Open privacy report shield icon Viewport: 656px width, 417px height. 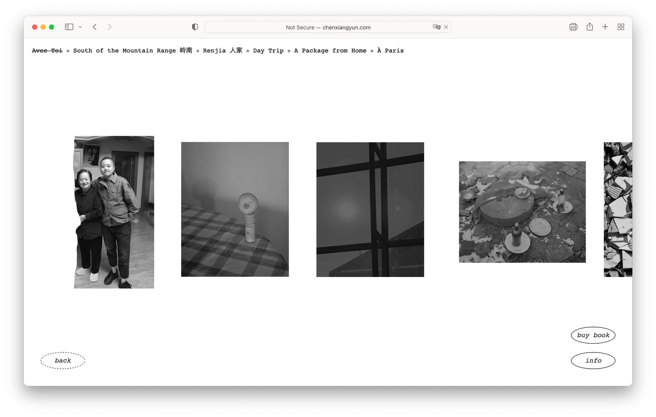coord(195,27)
